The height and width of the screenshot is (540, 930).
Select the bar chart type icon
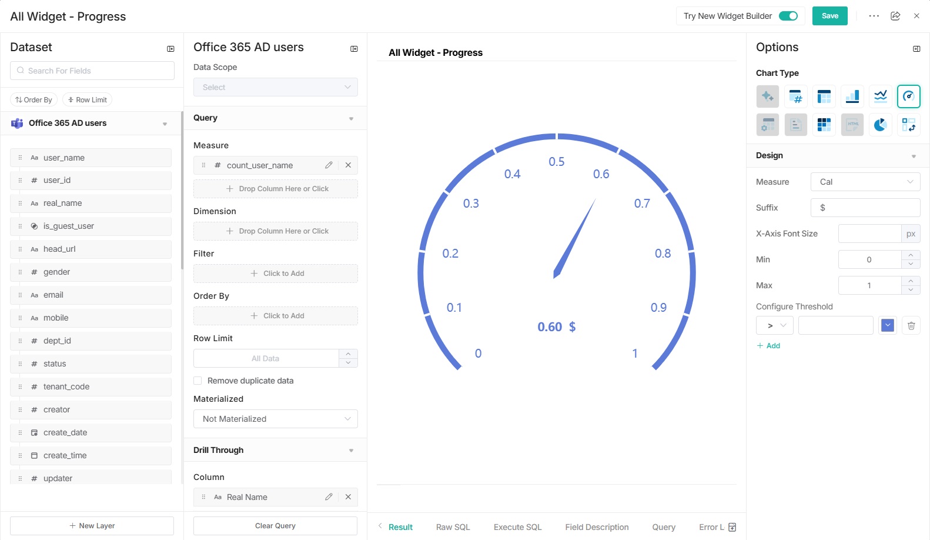852,96
